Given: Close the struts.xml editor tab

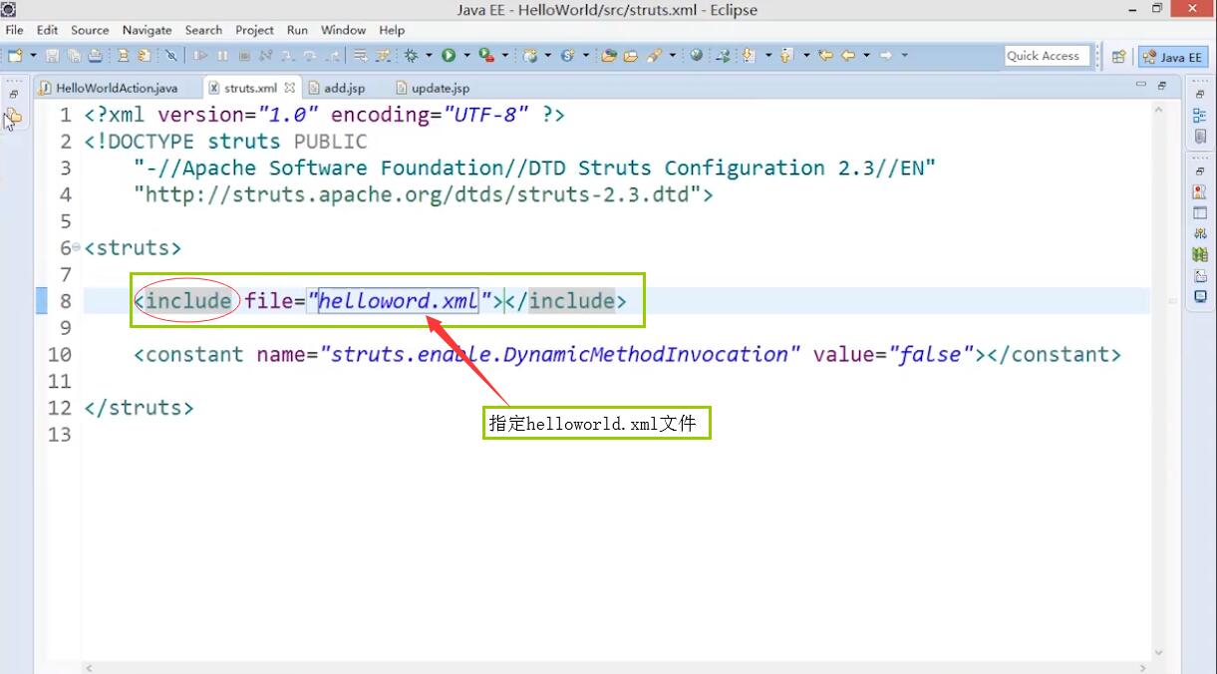Looking at the screenshot, I should pos(290,88).
